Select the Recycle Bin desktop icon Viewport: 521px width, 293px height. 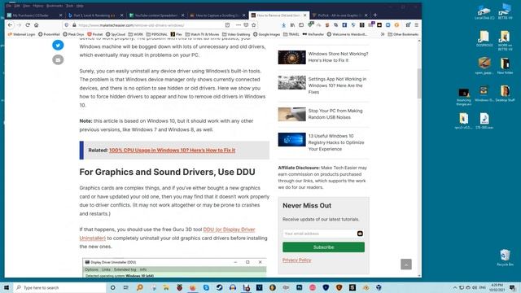pyautogui.click(x=505, y=258)
